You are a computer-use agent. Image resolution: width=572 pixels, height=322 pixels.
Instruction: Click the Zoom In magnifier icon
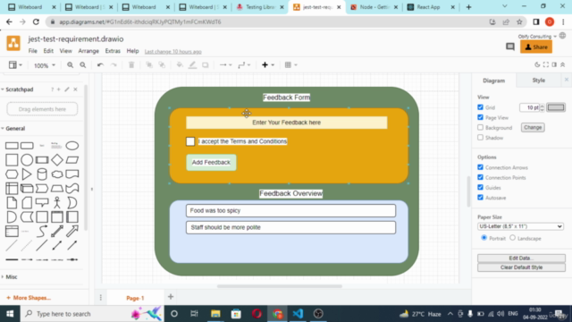click(x=70, y=65)
